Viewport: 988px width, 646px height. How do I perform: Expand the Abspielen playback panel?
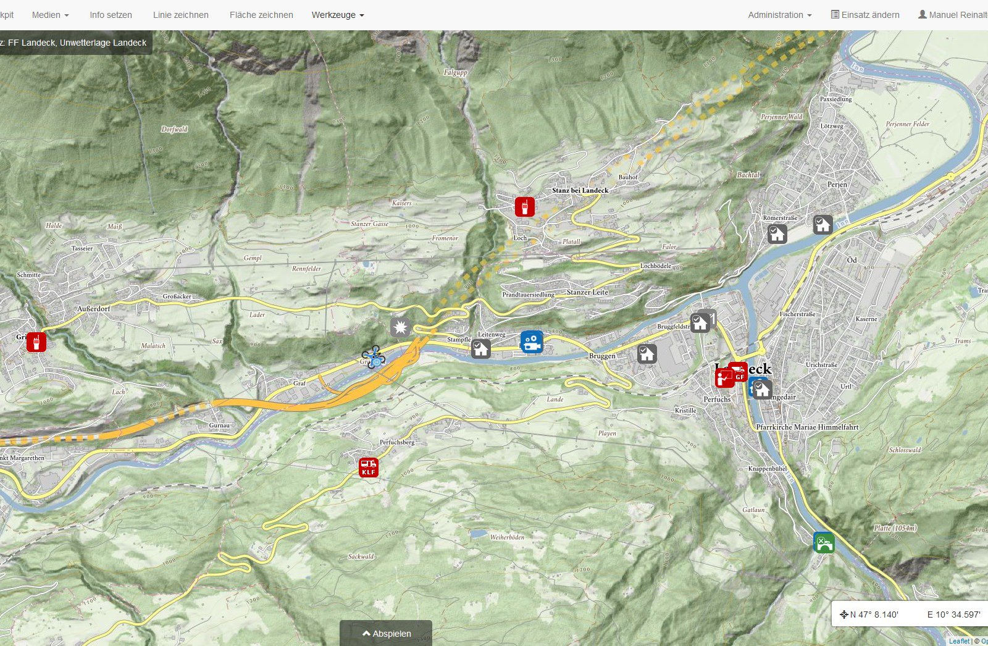[x=386, y=633]
